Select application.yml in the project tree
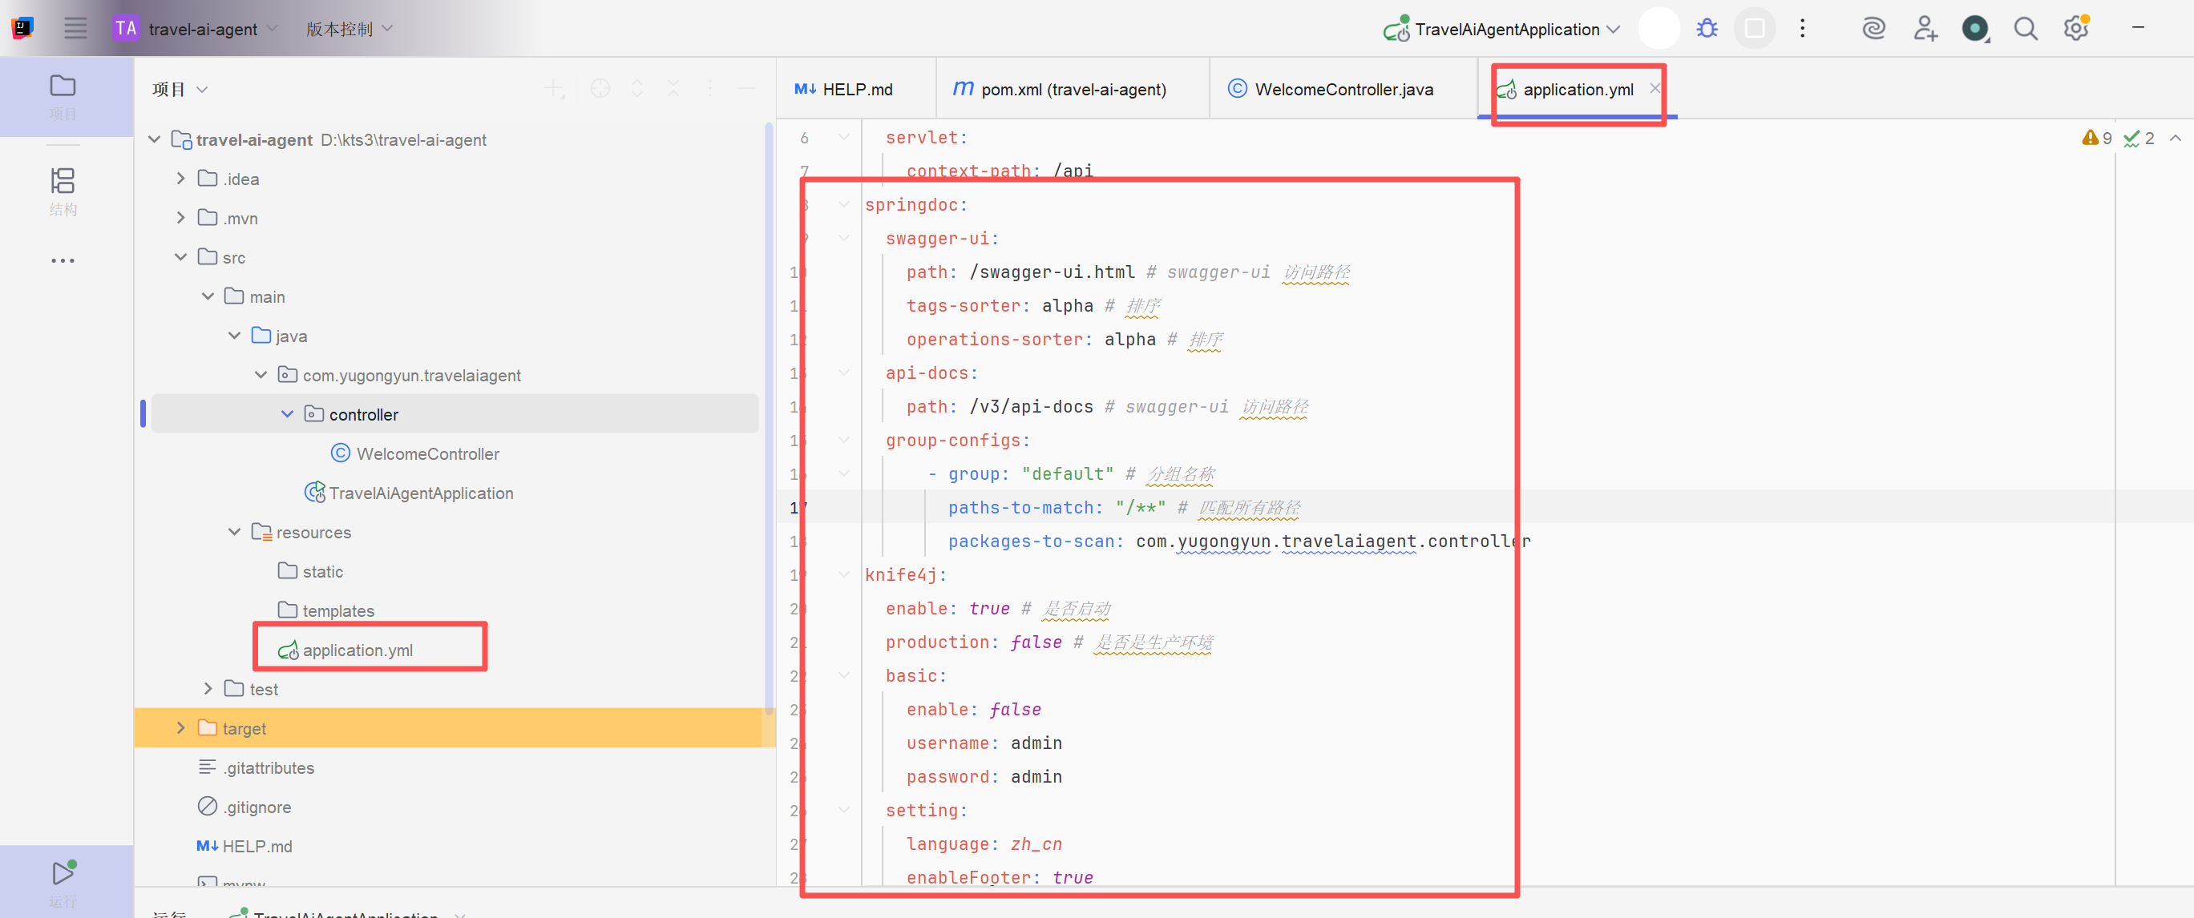 [x=357, y=650]
